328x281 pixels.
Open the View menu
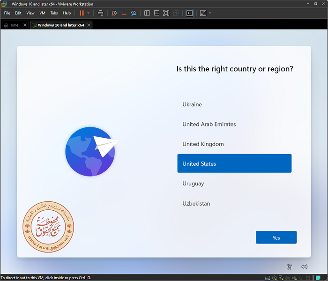(x=30, y=13)
